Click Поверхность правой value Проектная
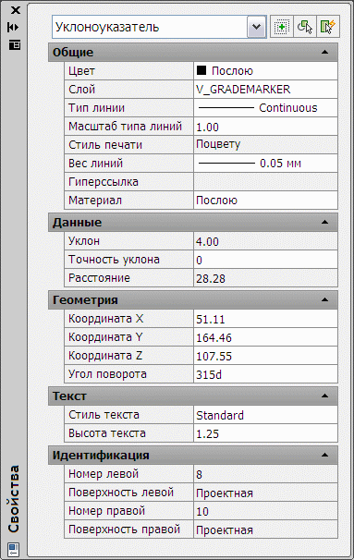The width and height of the screenshot is (354, 560). point(266,530)
